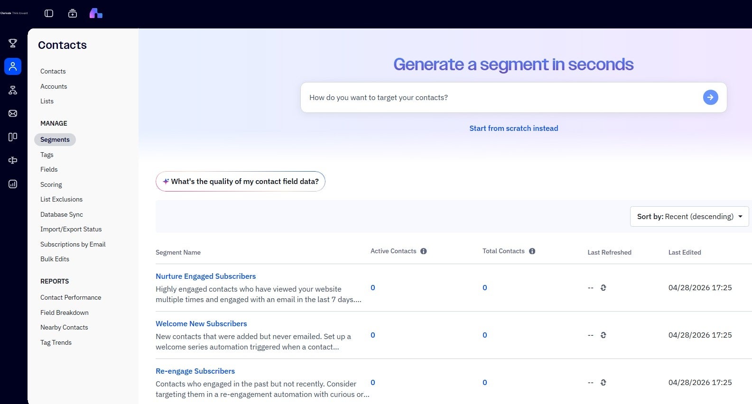Open the Re-engage Subscribers segment
Screen dimensions: 752x404
coord(195,371)
